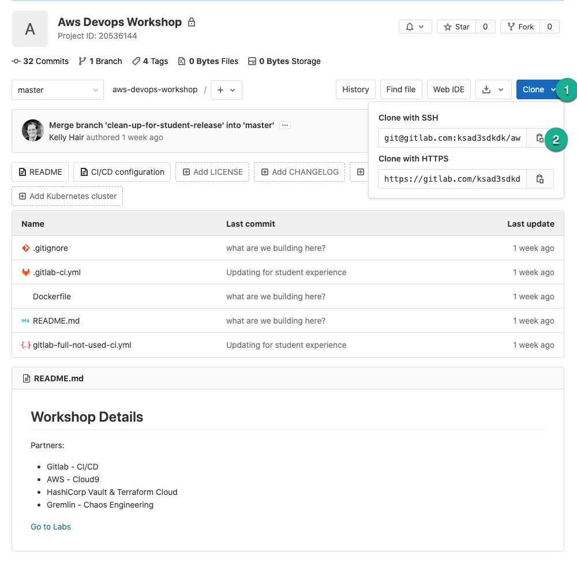
Task: Open the star count of 0
Action: click(485, 27)
